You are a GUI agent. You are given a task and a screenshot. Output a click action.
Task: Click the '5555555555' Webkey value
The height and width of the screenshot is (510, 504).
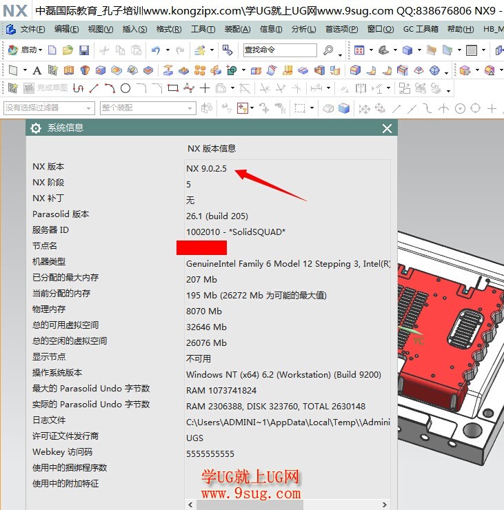click(210, 453)
